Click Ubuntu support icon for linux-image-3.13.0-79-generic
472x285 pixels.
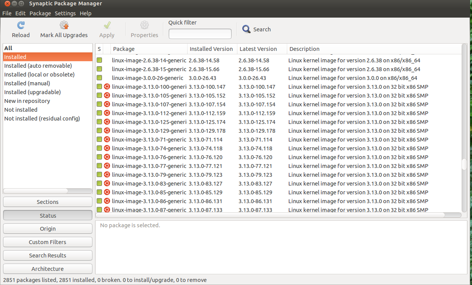[107, 175]
